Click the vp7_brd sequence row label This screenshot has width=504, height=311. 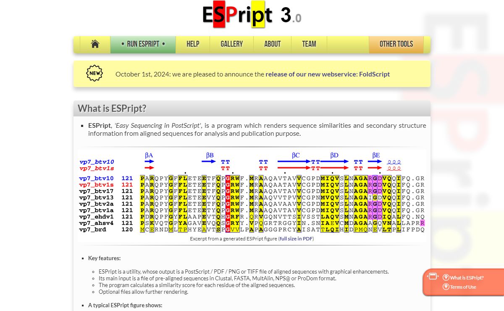tap(92, 229)
